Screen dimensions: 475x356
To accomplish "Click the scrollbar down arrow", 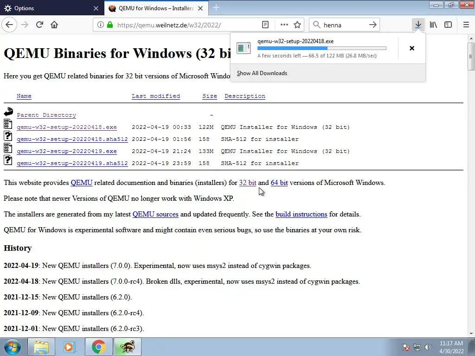I will pos(471,334).
